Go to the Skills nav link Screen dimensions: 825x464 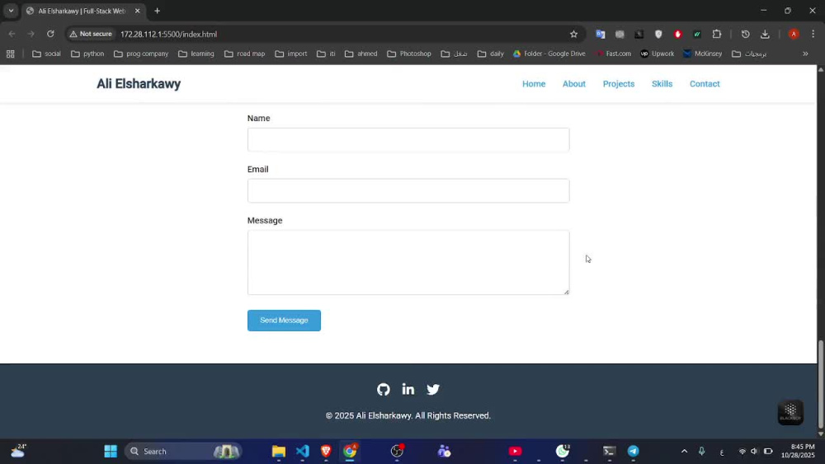point(662,84)
